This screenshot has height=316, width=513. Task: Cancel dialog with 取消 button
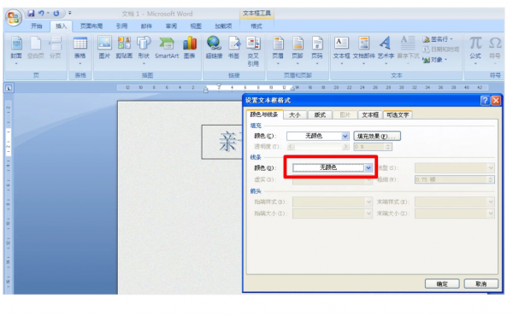[481, 284]
